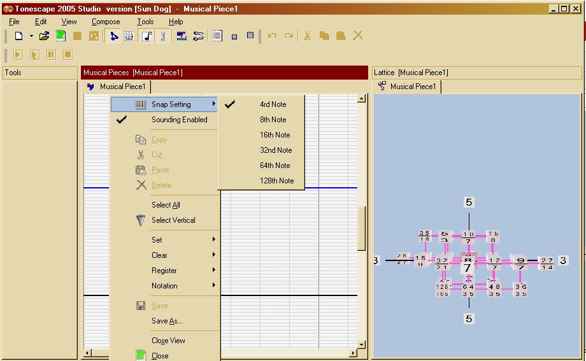Viewport: 586px width, 361px height.
Task: Open the Edit menu
Action: 41,22
